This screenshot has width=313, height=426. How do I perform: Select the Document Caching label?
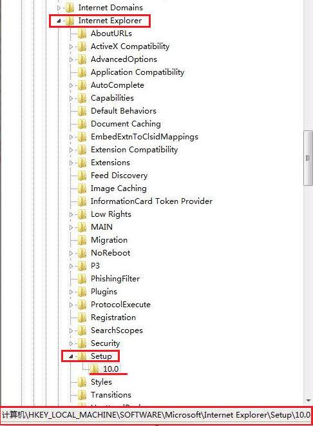coord(126,124)
